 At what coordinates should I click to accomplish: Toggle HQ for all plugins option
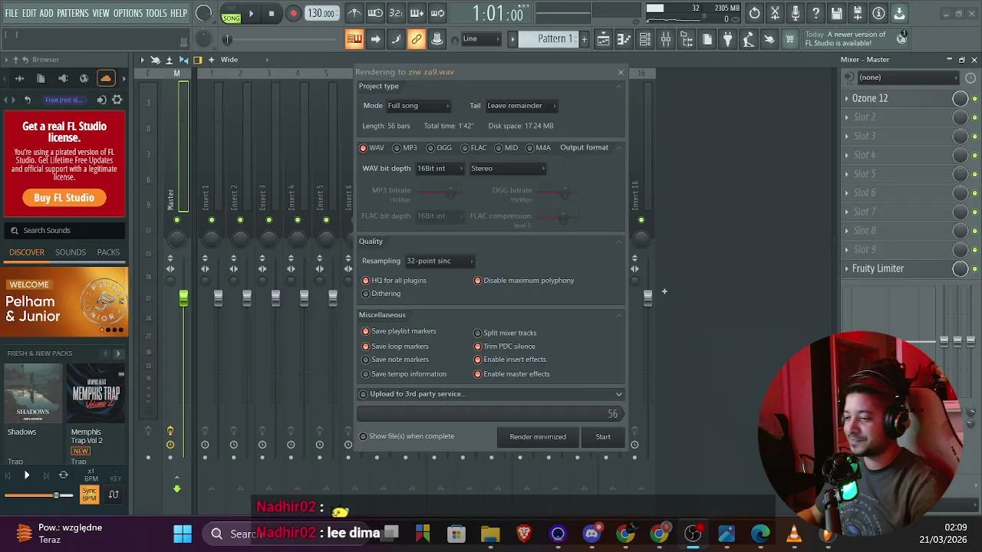[x=394, y=281]
